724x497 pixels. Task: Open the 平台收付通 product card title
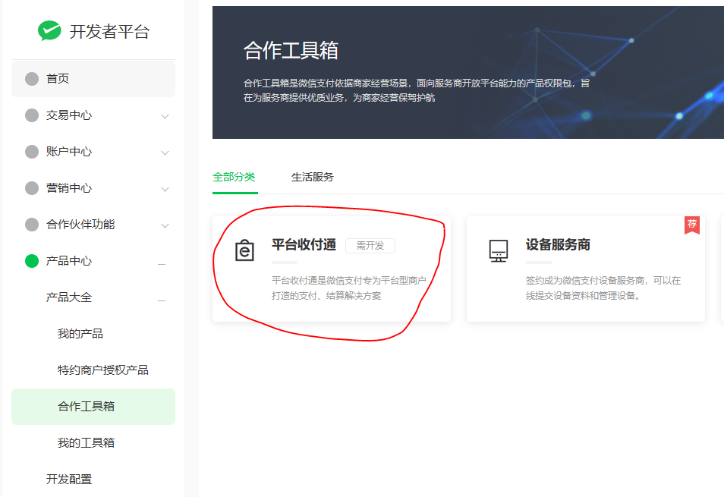click(304, 244)
